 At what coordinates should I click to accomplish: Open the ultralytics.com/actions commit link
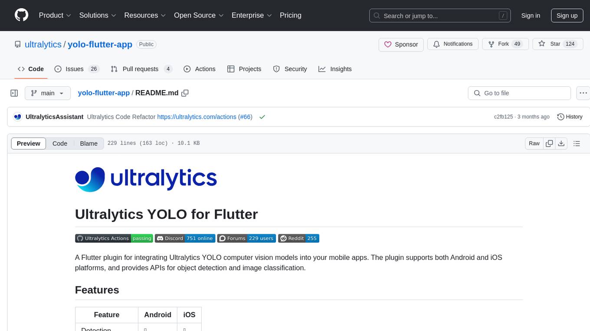point(197,117)
